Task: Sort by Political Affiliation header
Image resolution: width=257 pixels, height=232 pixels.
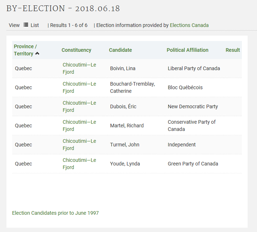Action: coord(187,50)
